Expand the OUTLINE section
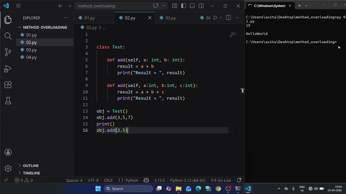This screenshot has height=194, width=346. point(45,165)
